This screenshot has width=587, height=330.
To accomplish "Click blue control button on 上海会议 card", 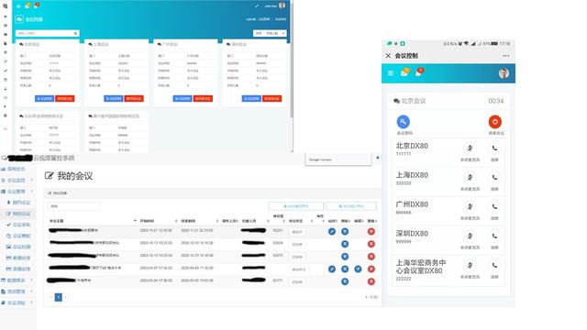I will click(114, 98).
